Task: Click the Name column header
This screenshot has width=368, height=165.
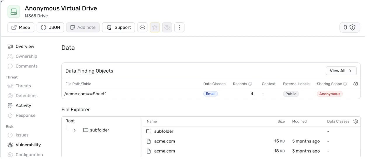Action: [152, 122]
